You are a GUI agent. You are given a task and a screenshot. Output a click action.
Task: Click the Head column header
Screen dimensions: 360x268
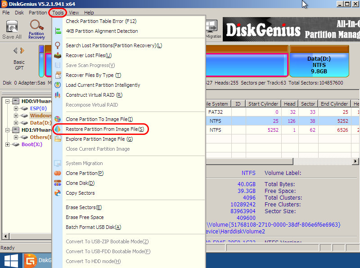pos(290,104)
